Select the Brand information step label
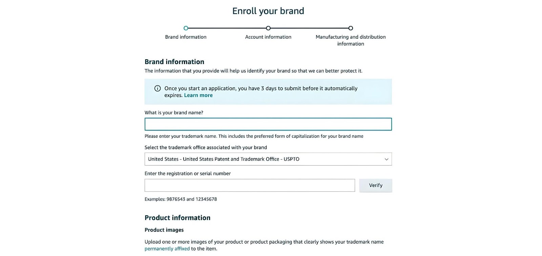542x256 pixels. click(x=186, y=37)
